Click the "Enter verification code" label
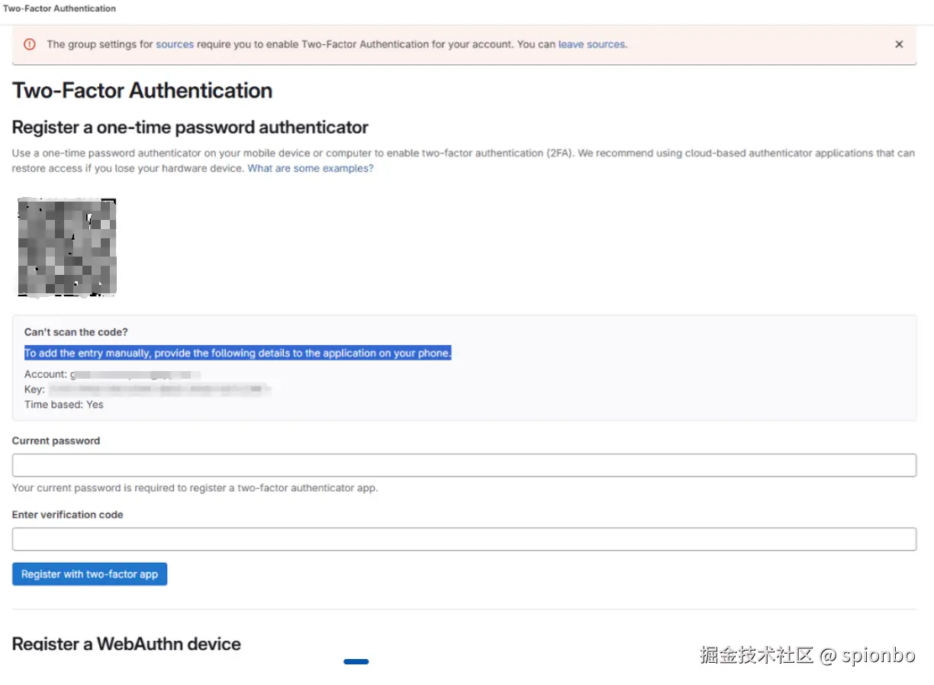Image resolution: width=934 pixels, height=685 pixels. pyautogui.click(x=68, y=515)
